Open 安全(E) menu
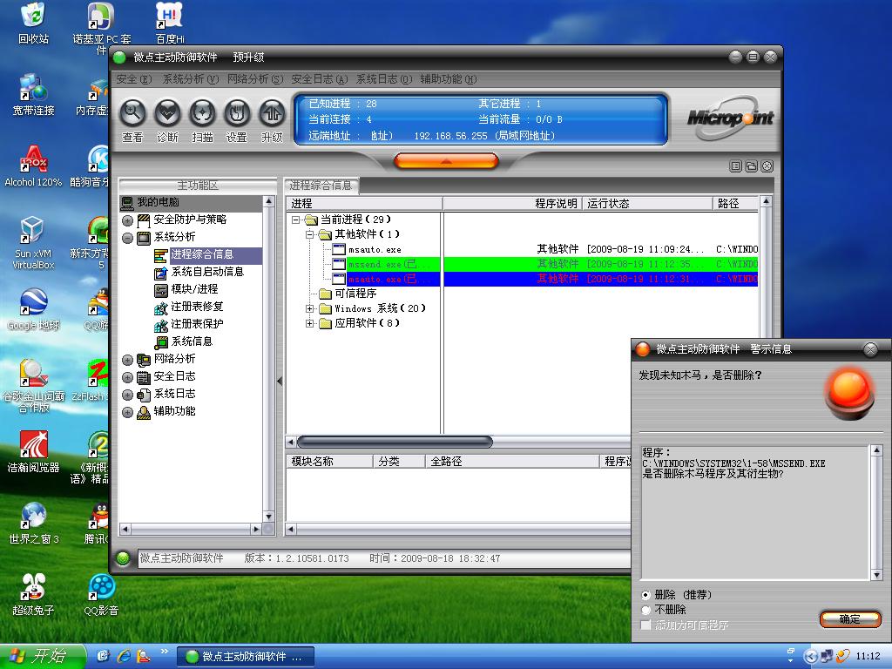892x669 pixels. 133,79
